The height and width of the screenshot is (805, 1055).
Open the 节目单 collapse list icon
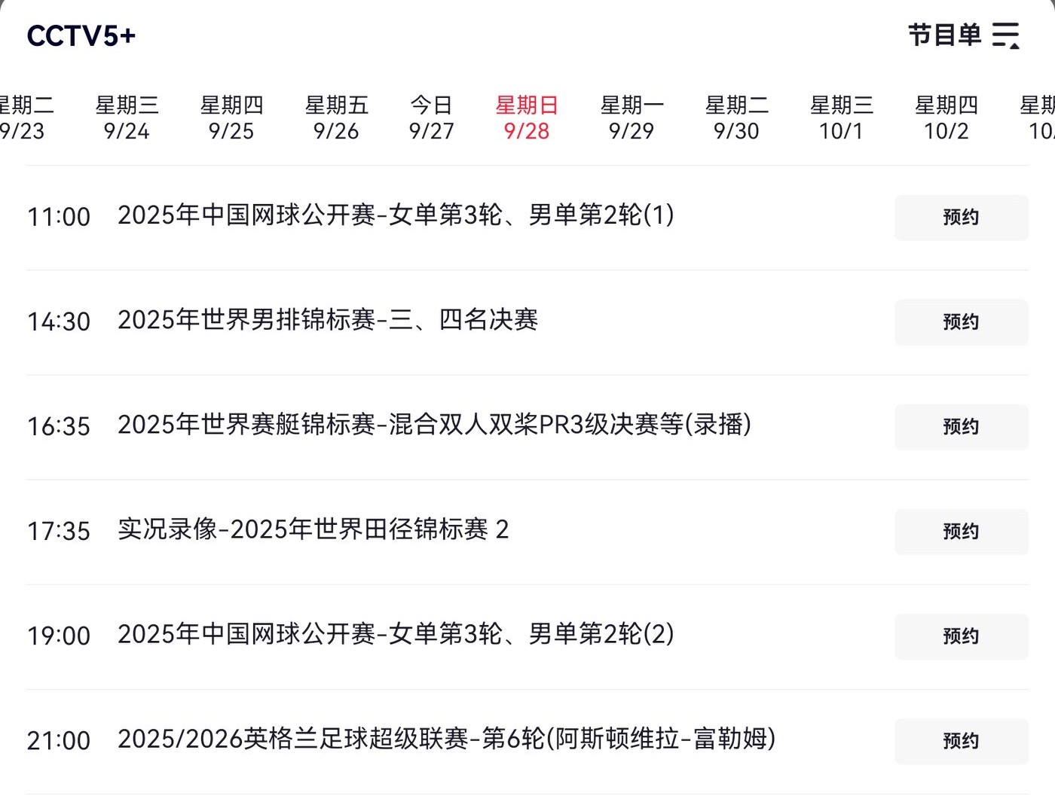pyautogui.click(x=1006, y=35)
